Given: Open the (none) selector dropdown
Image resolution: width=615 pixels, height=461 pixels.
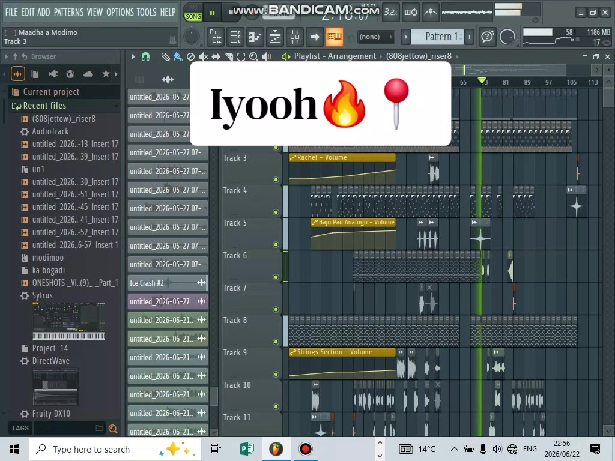Looking at the screenshot, I should pos(376,37).
